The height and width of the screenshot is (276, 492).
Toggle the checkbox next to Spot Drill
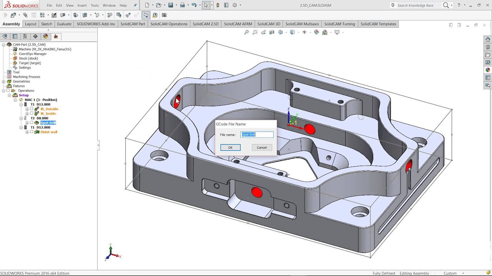(32, 122)
